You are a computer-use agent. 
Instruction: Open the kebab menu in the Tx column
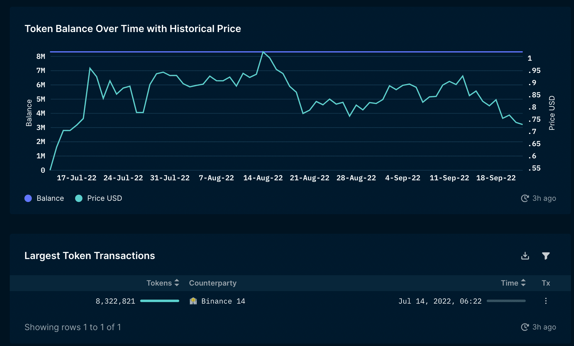coord(546,301)
